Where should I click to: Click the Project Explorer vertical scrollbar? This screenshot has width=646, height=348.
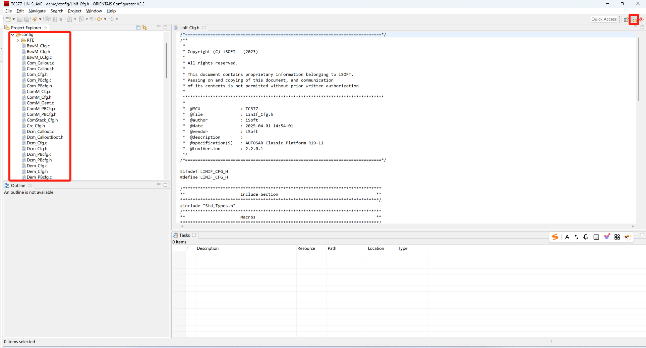click(166, 60)
